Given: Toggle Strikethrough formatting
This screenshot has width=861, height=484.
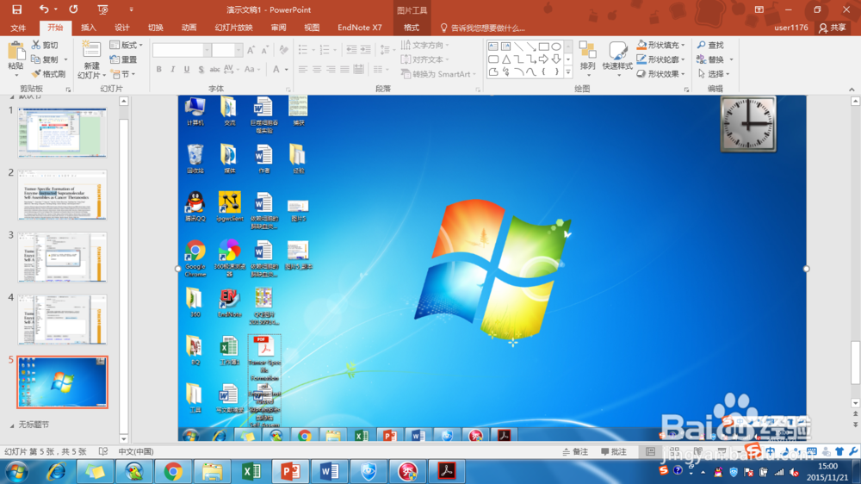Looking at the screenshot, I should pos(214,69).
